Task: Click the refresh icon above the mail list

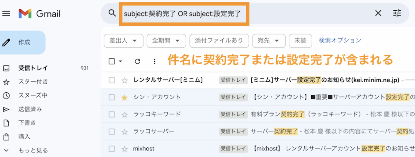Action: coord(137,61)
